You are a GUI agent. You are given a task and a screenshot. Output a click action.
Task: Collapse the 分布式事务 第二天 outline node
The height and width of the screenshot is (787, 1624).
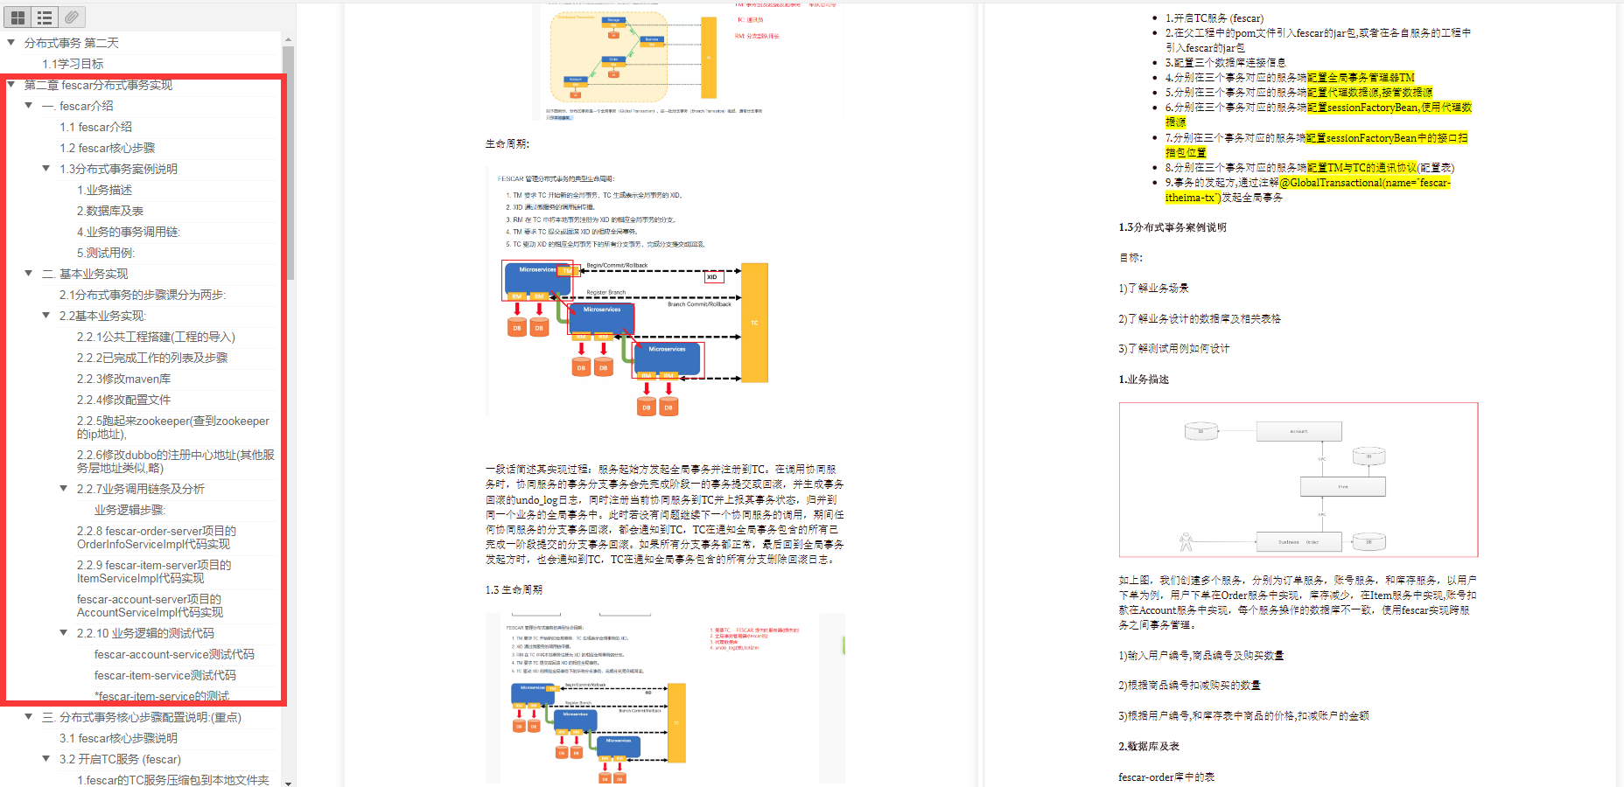pyautogui.click(x=10, y=42)
